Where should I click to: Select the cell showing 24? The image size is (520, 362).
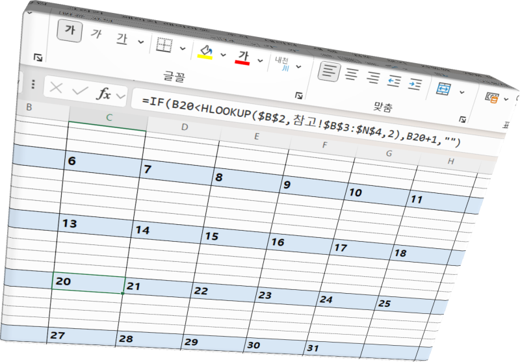point(347,302)
